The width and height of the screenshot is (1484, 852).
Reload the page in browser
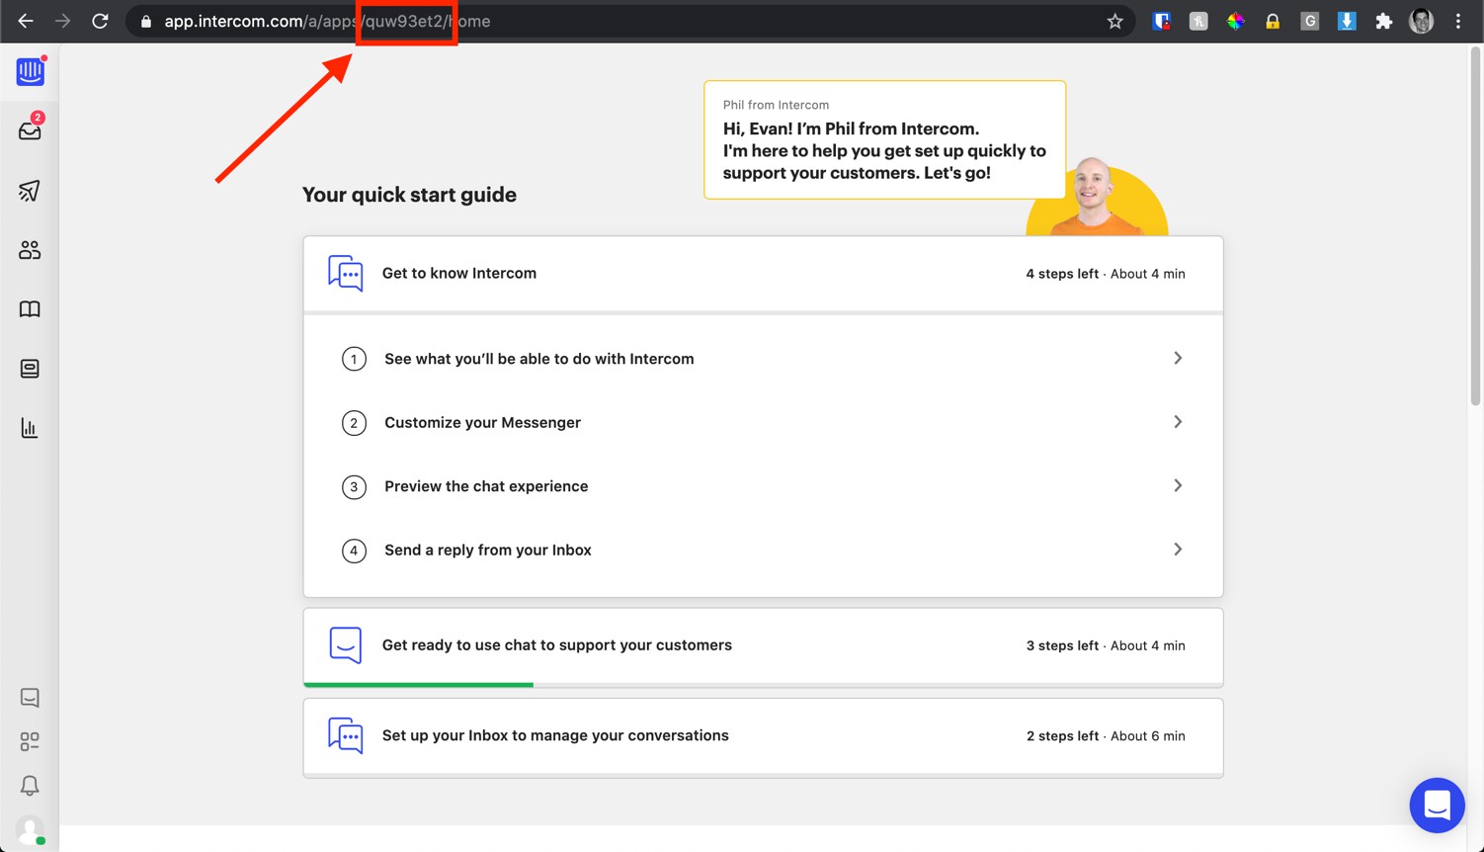pos(100,21)
